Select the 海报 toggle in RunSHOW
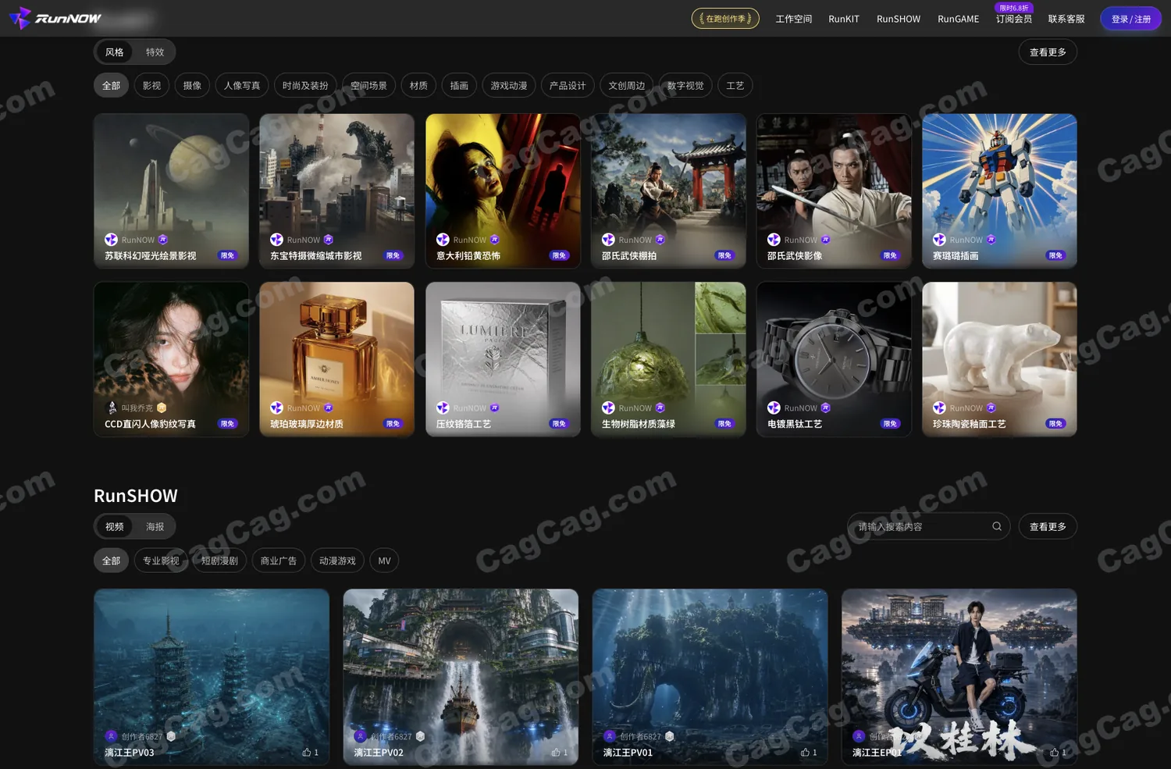Image resolution: width=1171 pixels, height=769 pixels. tap(155, 527)
